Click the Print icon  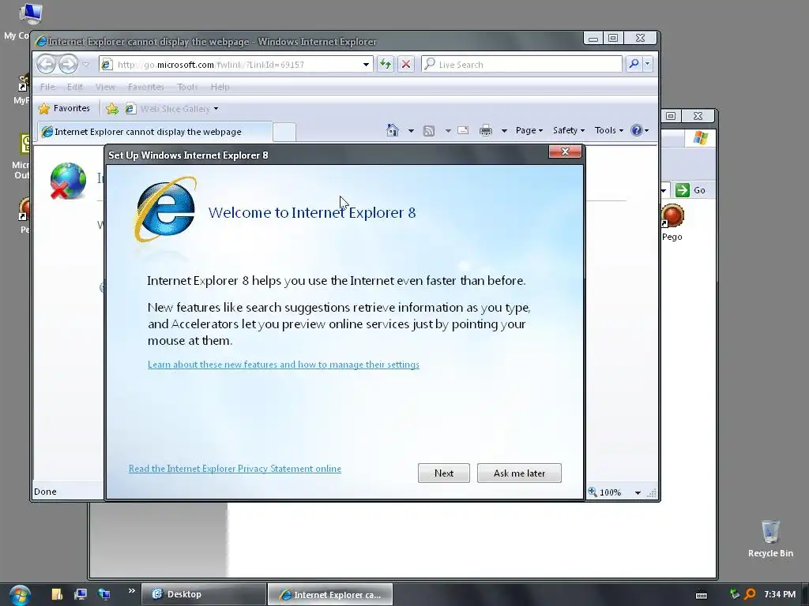486,130
